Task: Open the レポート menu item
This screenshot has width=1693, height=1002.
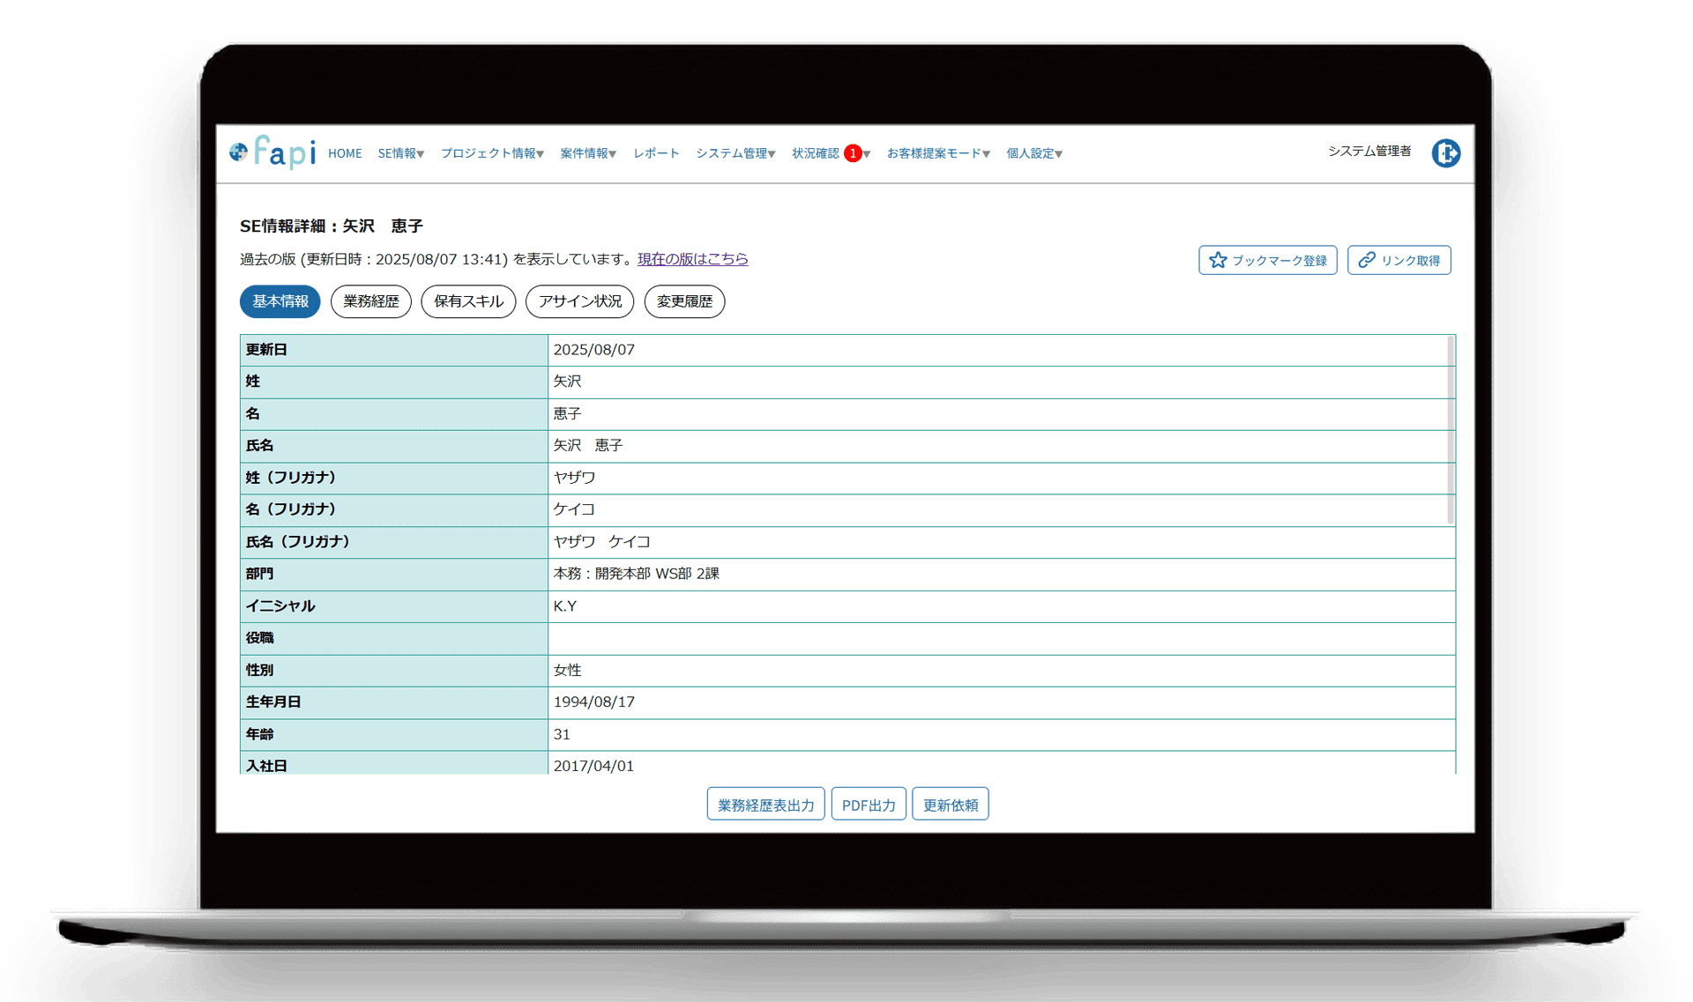Action: click(656, 153)
